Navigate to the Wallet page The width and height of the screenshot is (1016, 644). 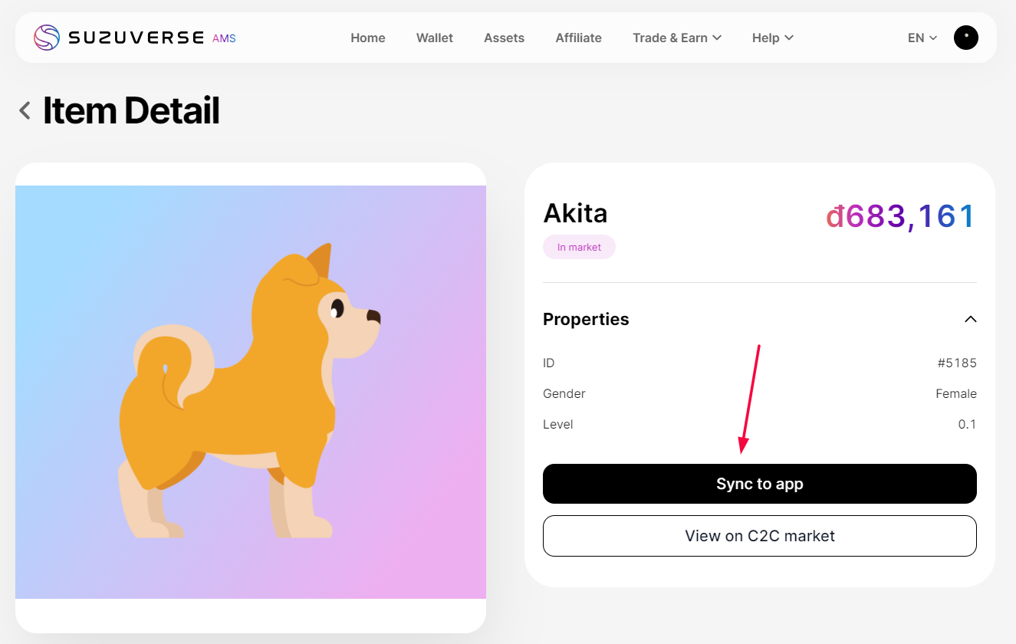tap(434, 38)
